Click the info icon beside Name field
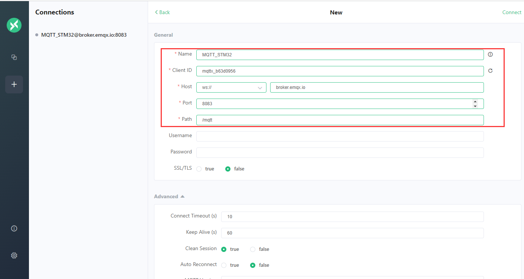The image size is (524, 279). tap(490, 54)
